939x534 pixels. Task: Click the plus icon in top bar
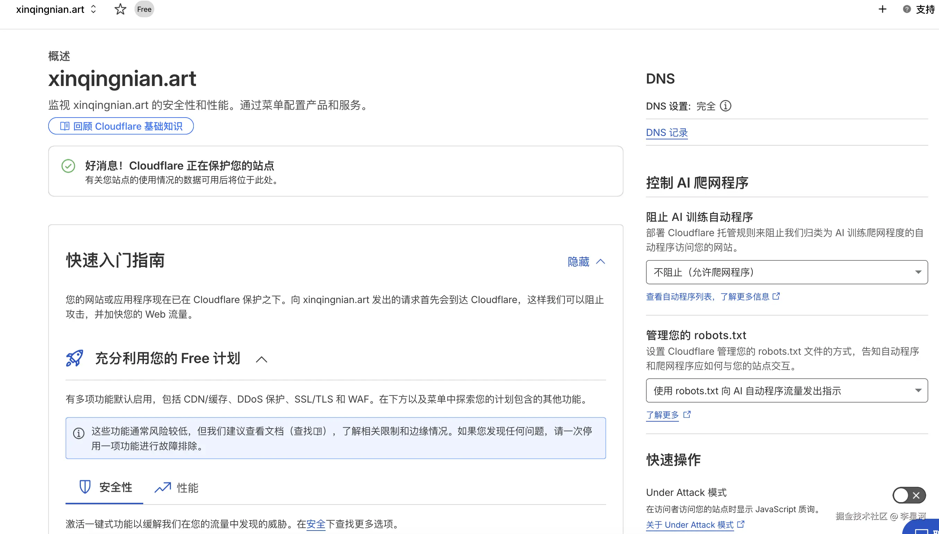pos(882,9)
